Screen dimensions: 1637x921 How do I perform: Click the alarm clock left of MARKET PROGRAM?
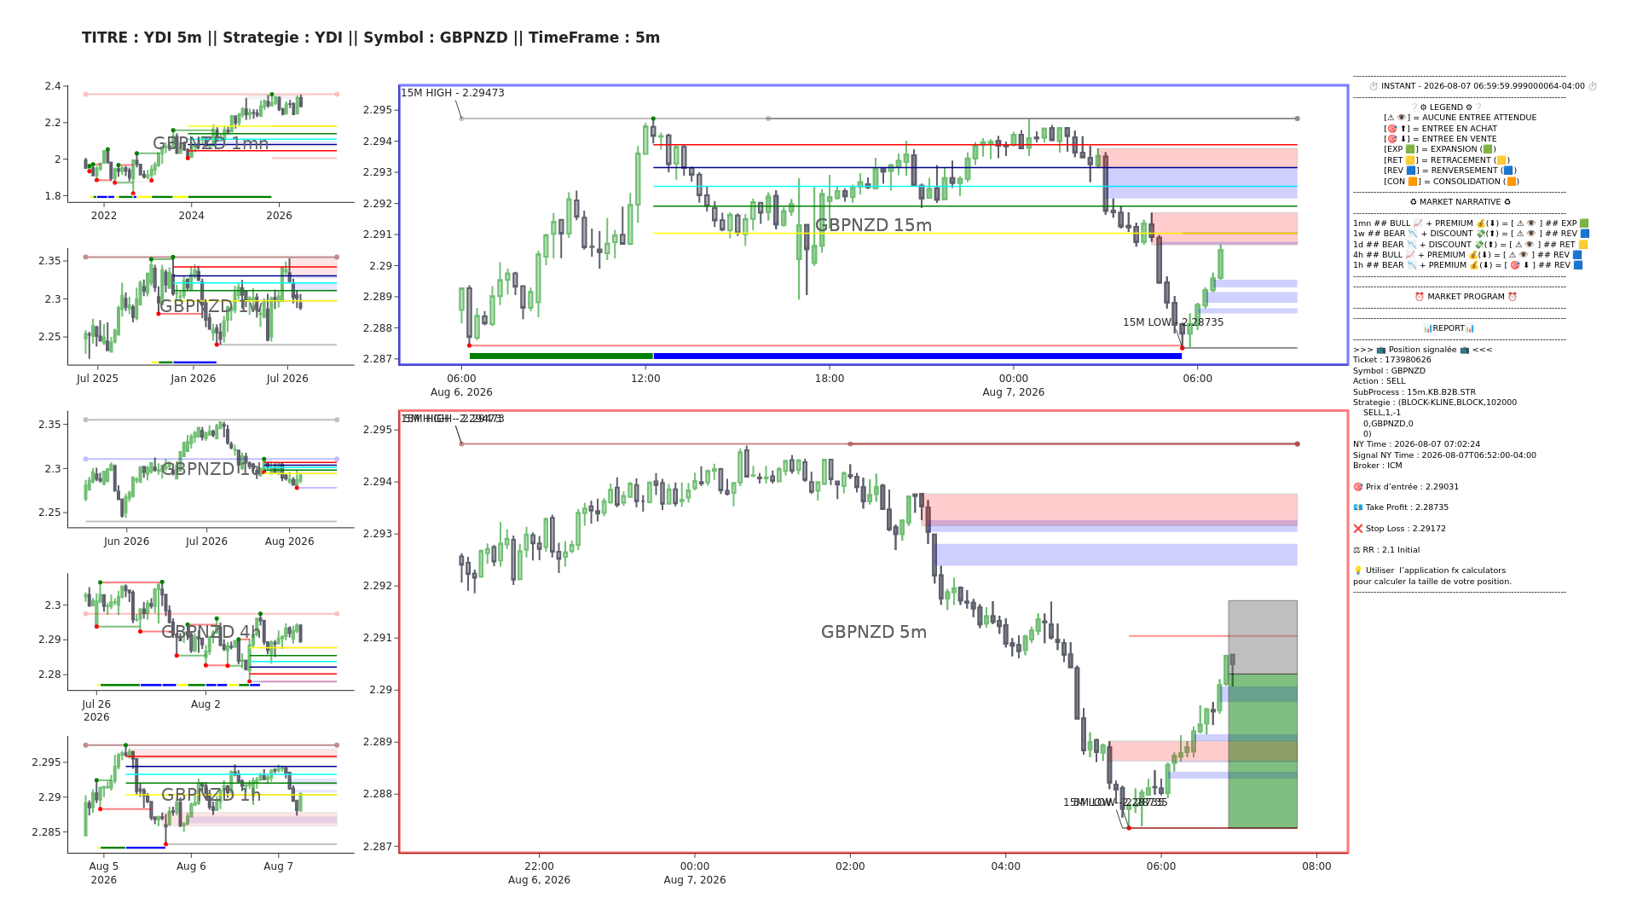pos(1420,297)
